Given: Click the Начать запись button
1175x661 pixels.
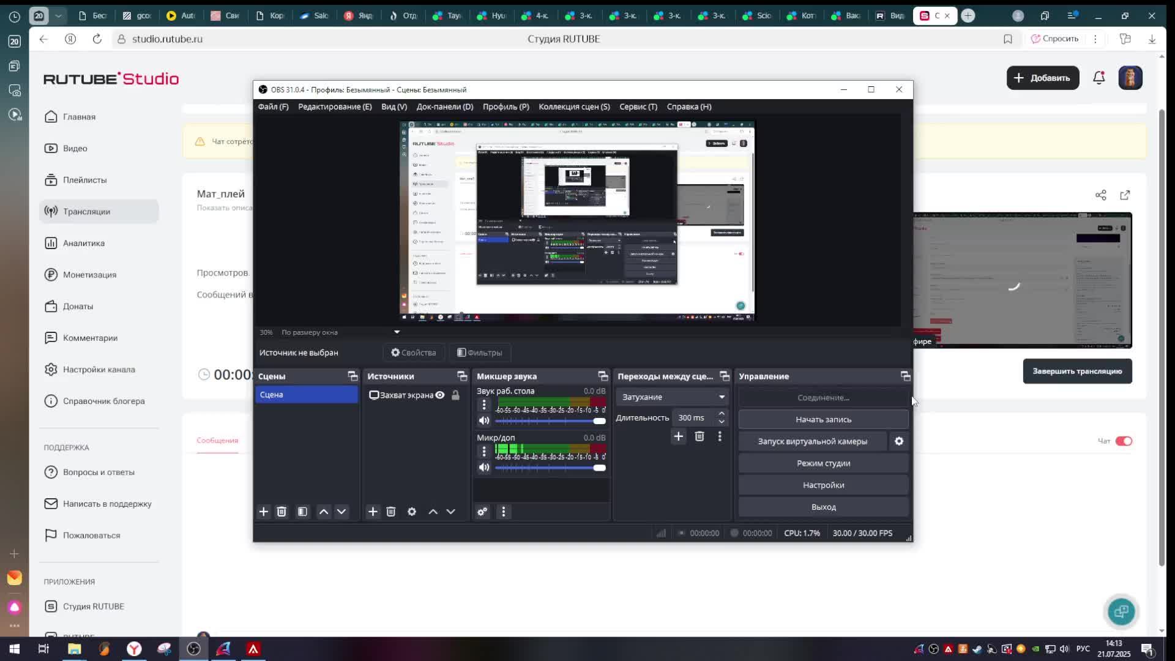Looking at the screenshot, I should point(823,419).
